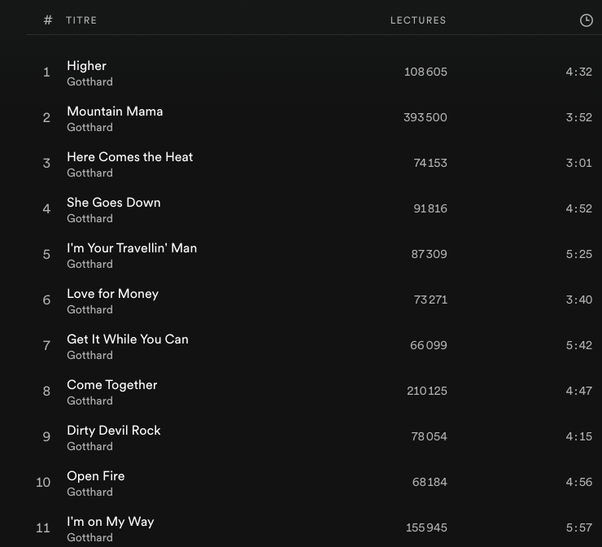Viewport: 602px width, 547px height.
Task: Click the 5:57 duration of track 11
Action: pyautogui.click(x=578, y=527)
